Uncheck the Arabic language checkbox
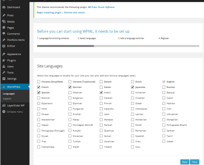Viewport: 204px width, 165px height. click(101, 92)
